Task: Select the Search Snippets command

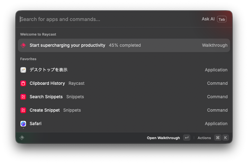Action: click(124, 97)
